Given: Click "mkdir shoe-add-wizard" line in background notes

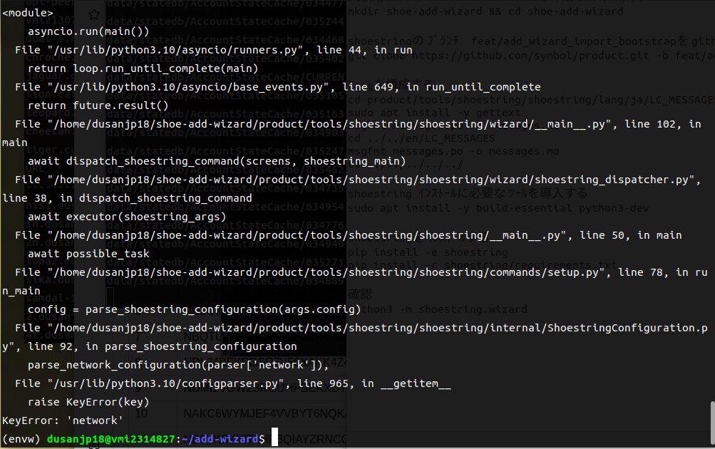Looking at the screenshot, I should click(485, 11).
